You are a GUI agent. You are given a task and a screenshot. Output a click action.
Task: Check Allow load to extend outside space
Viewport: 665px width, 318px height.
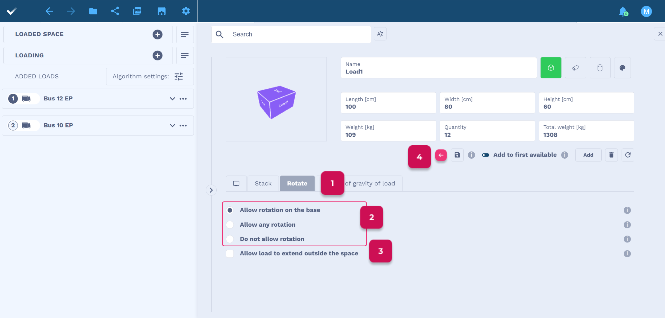coord(230,253)
